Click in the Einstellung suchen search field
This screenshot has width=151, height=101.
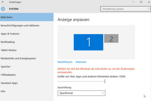(125, 9)
